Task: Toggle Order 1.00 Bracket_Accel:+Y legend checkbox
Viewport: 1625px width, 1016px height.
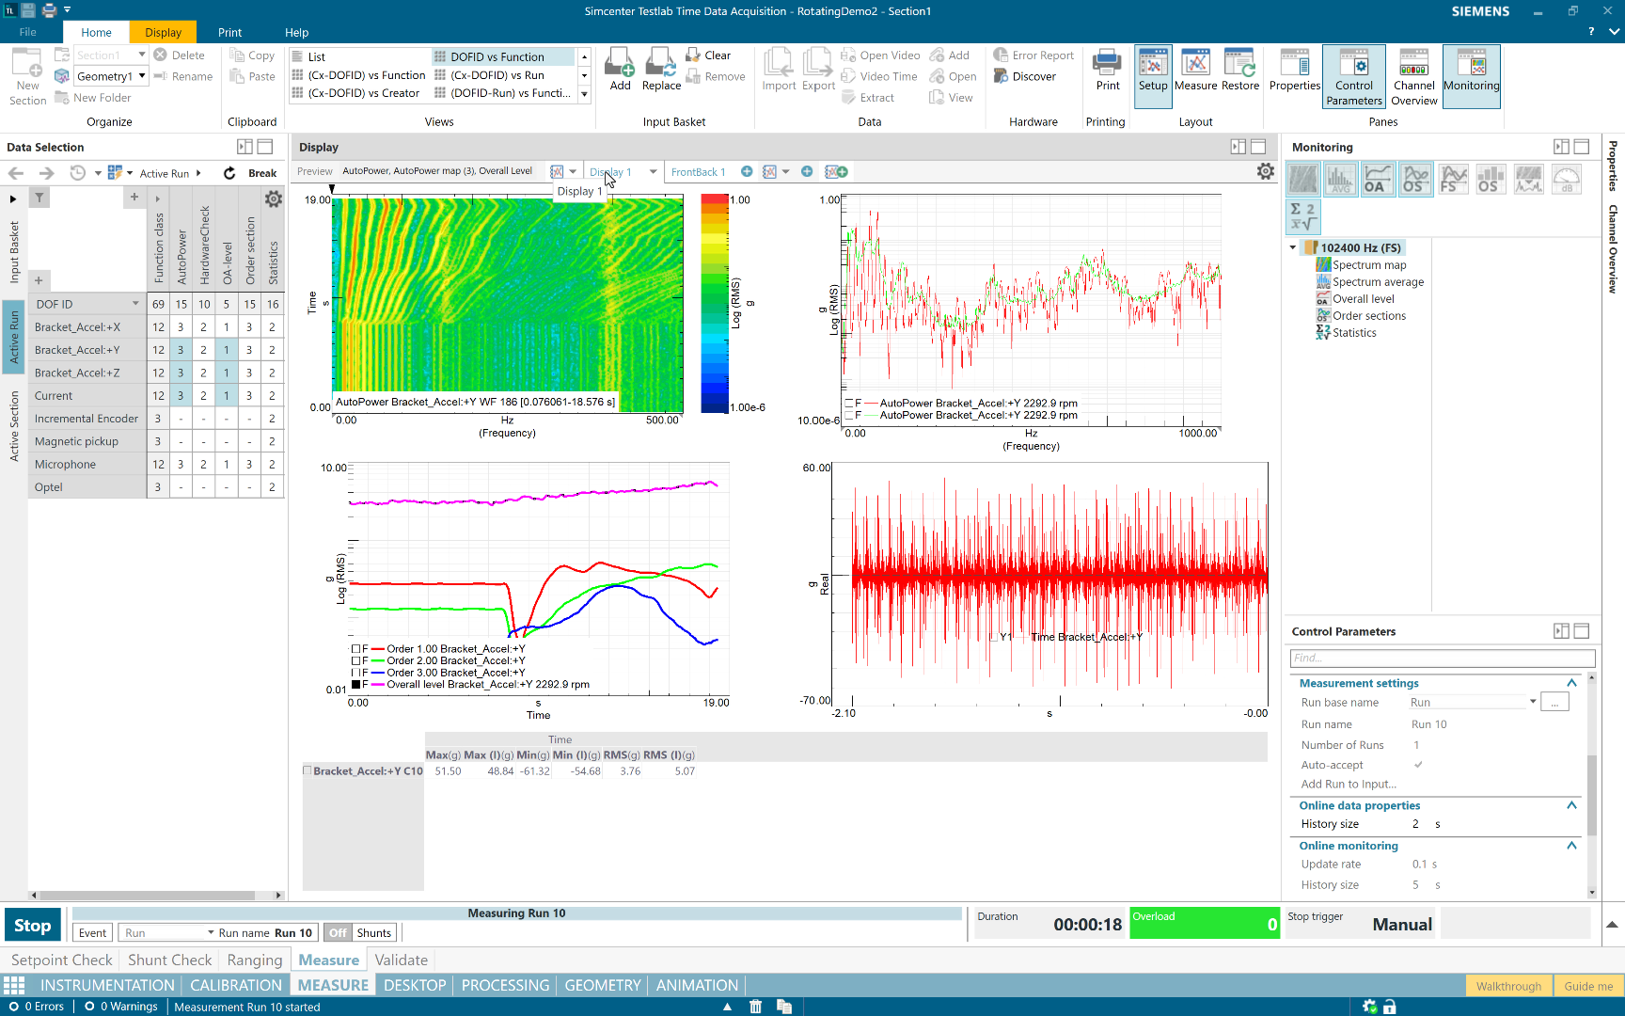Action: tap(356, 649)
